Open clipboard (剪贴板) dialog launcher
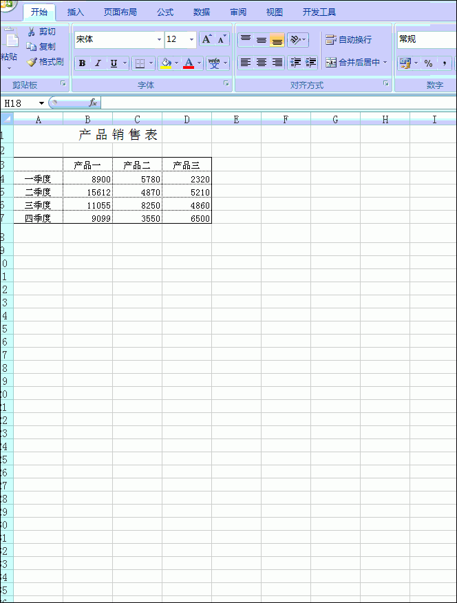 click(x=63, y=83)
